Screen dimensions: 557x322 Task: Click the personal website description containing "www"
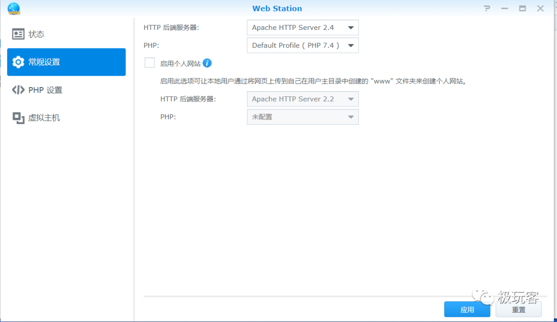314,81
